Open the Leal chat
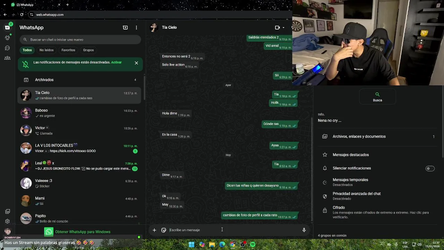Image resolution: width=444 pixels, height=250 pixels. (80, 166)
